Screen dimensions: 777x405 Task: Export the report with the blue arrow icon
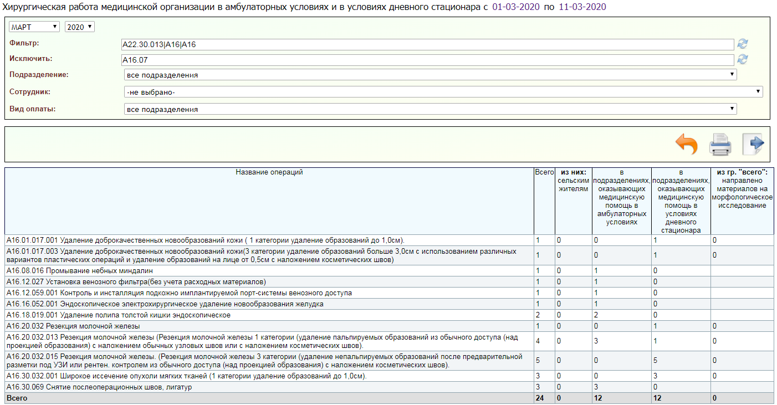(753, 145)
